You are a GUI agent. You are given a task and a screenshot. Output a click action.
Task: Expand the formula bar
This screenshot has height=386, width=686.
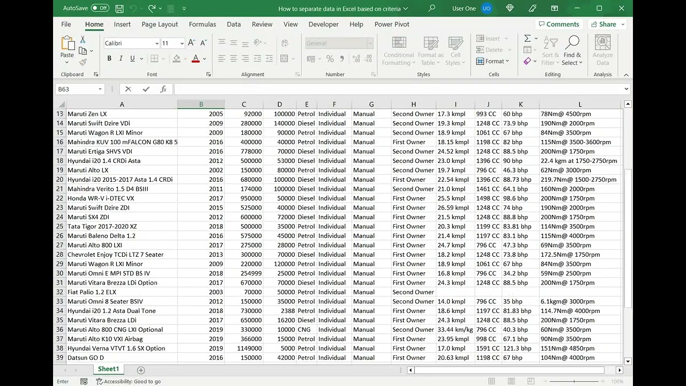tap(626, 89)
